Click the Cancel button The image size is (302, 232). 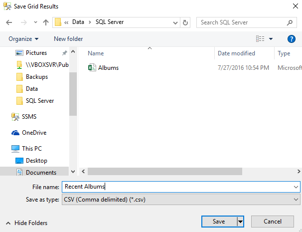[273, 222]
